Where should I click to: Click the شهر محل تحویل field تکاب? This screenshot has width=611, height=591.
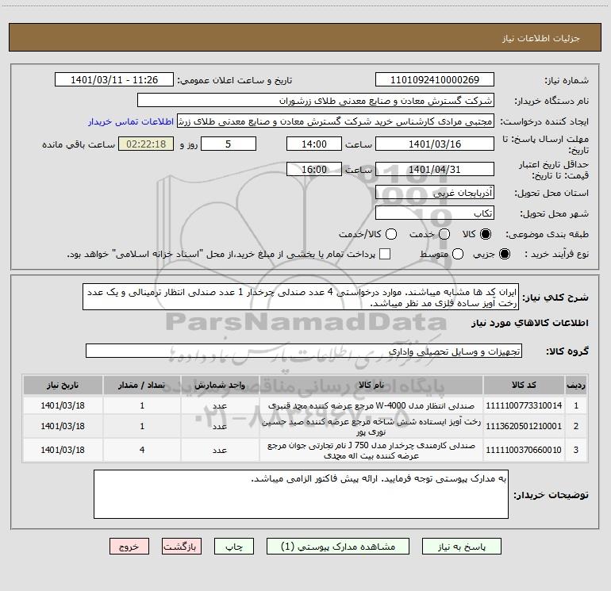(435, 213)
